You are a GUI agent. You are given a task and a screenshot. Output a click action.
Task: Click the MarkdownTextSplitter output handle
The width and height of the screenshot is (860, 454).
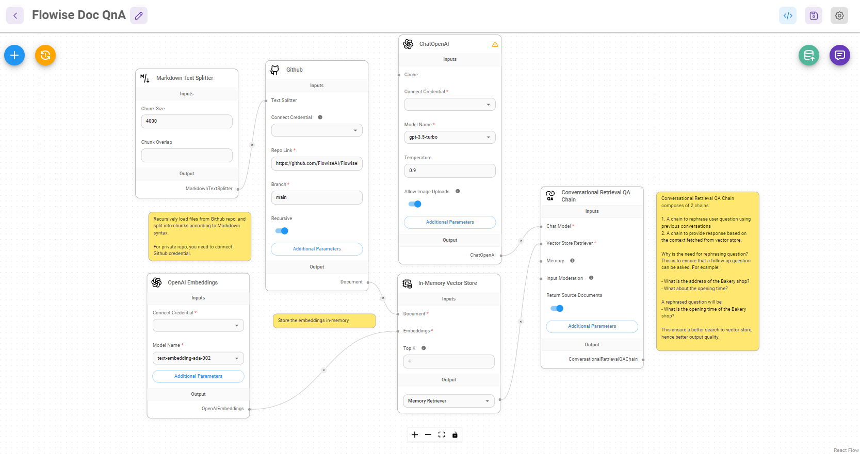pyautogui.click(x=238, y=189)
